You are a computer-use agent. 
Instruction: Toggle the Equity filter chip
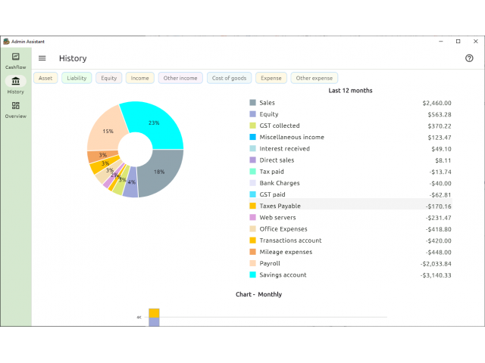(x=109, y=78)
